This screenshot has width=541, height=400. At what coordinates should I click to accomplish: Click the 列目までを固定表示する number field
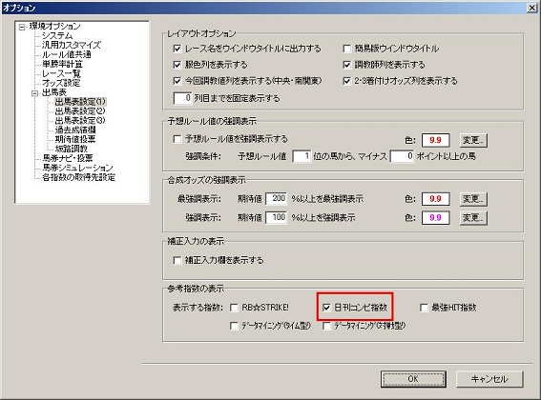(x=182, y=98)
